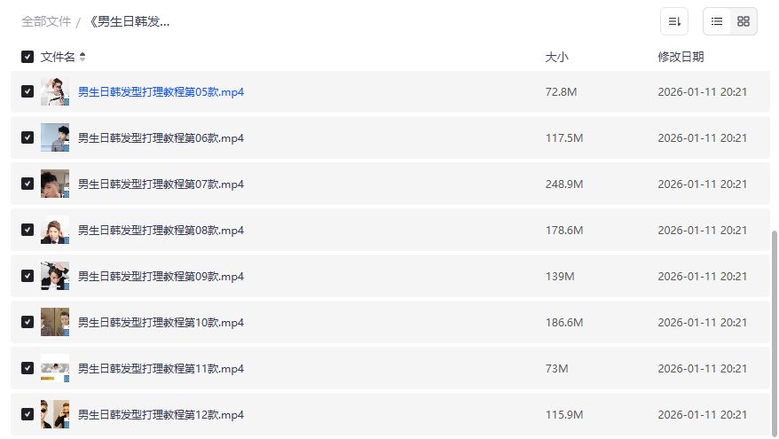Click the 修改日期 column header
The height and width of the screenshot is (439, 779).
point(681,57)
